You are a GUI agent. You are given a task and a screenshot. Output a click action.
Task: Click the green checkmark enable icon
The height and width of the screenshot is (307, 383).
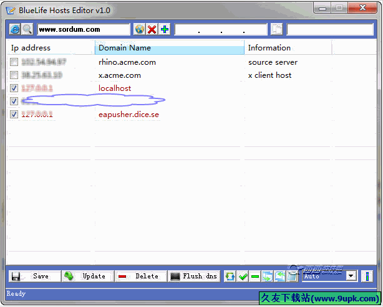[243, 276]
